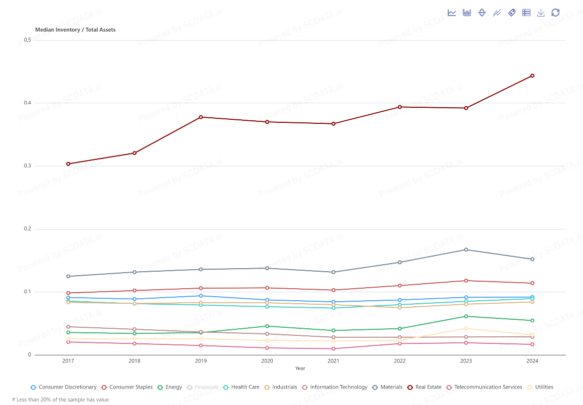Viewport: 583px width, 405px height.
Task: Download the chart as image
Action: [x=541, y=13]
